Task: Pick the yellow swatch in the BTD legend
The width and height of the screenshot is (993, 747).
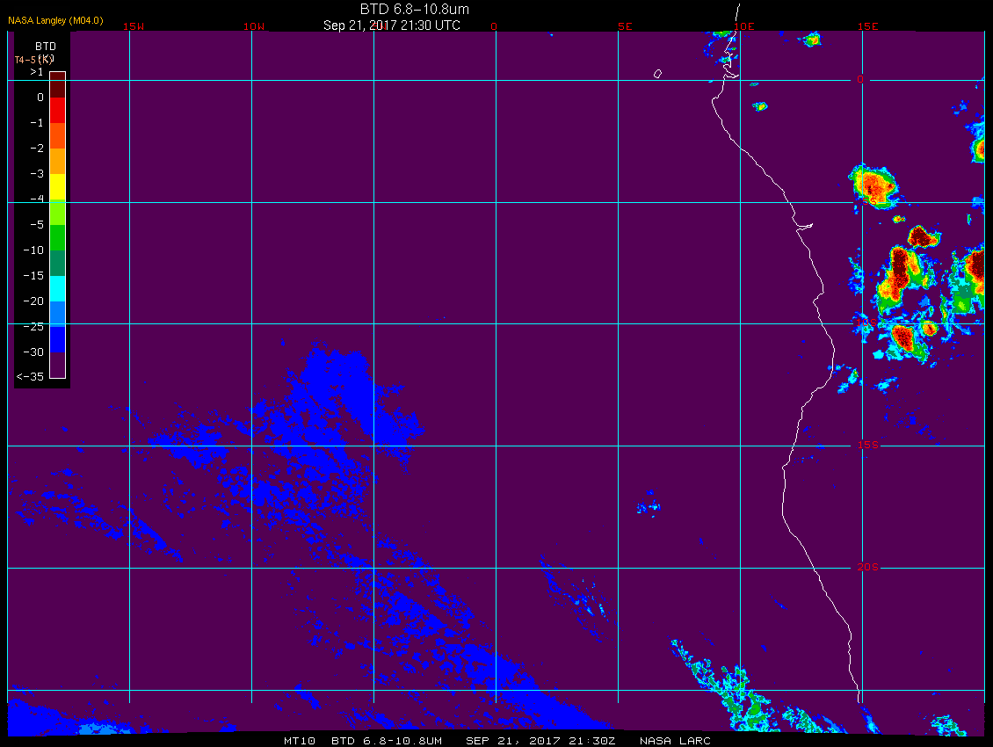Action: click(58, 187)
